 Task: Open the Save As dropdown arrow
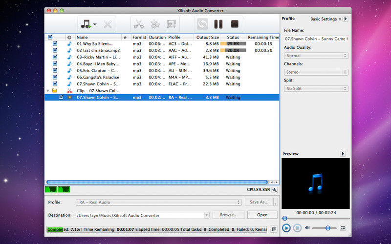click(275, 202)
